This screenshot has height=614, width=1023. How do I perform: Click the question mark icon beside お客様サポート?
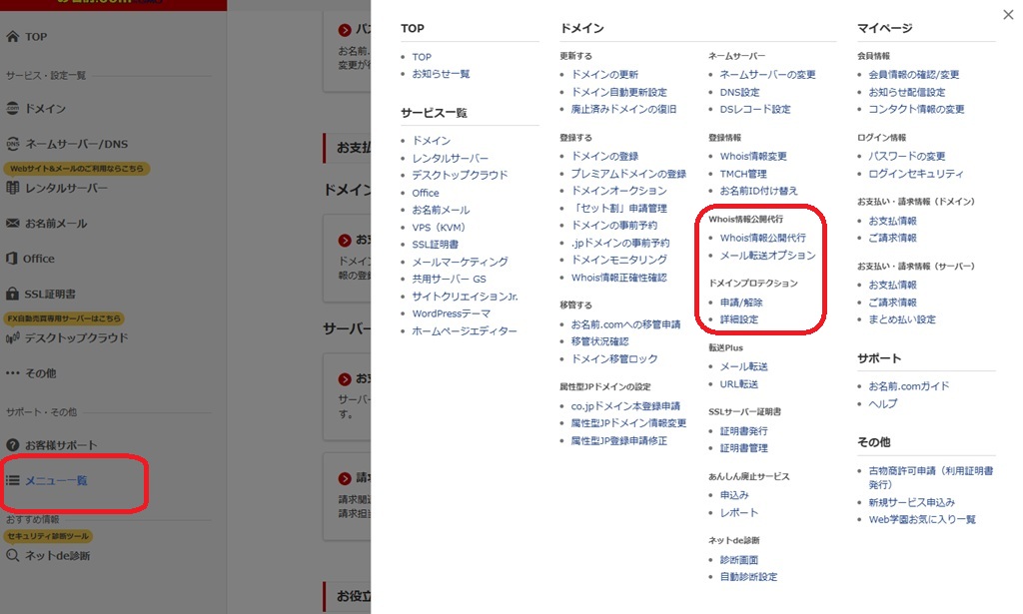tap(12, 445)
